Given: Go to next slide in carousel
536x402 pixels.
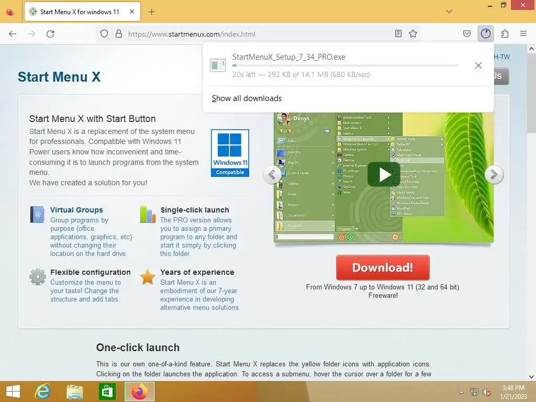Looking at the screenshot, I should pyautogui.click(x=494, y=175).
